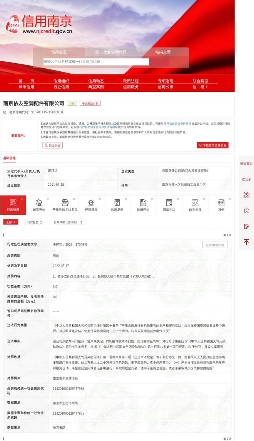The image size is (254, 441).
Task: Click the document search icon in right sidebar
Action: 246,210
